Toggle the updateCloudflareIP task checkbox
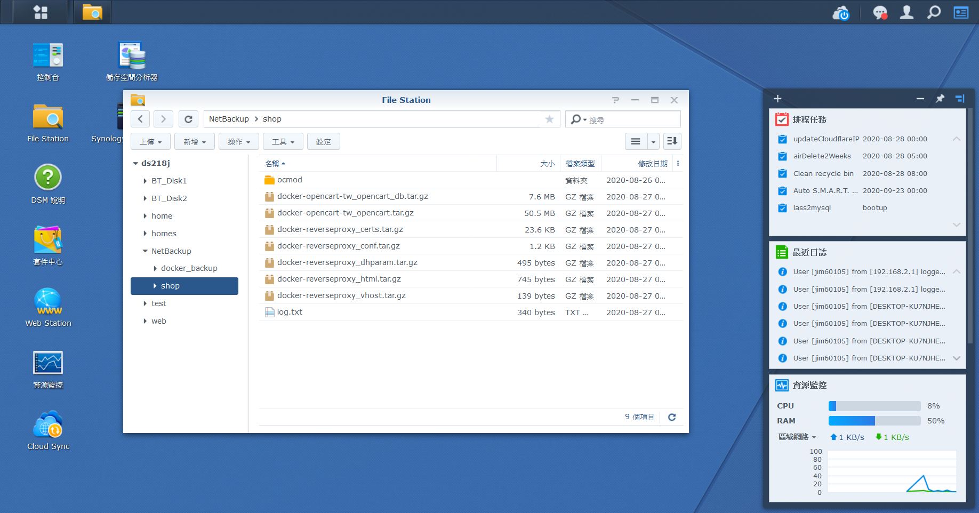The image size is (979, 513). pyautogui.click(x=782, y=139)
